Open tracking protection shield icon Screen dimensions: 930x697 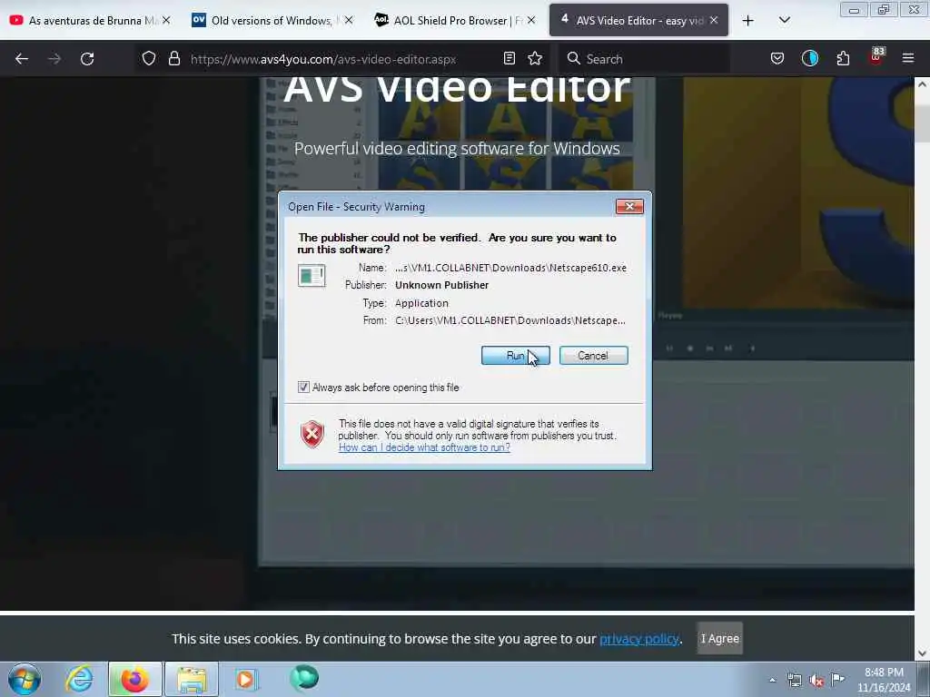coord(149,59)
